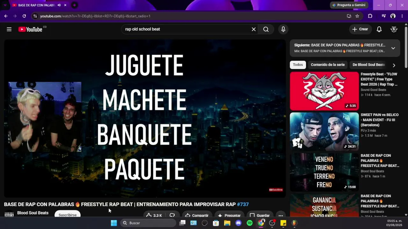Go back with the browser back arrow
This screenshot has height=229, width=408.
click(6, 16)
